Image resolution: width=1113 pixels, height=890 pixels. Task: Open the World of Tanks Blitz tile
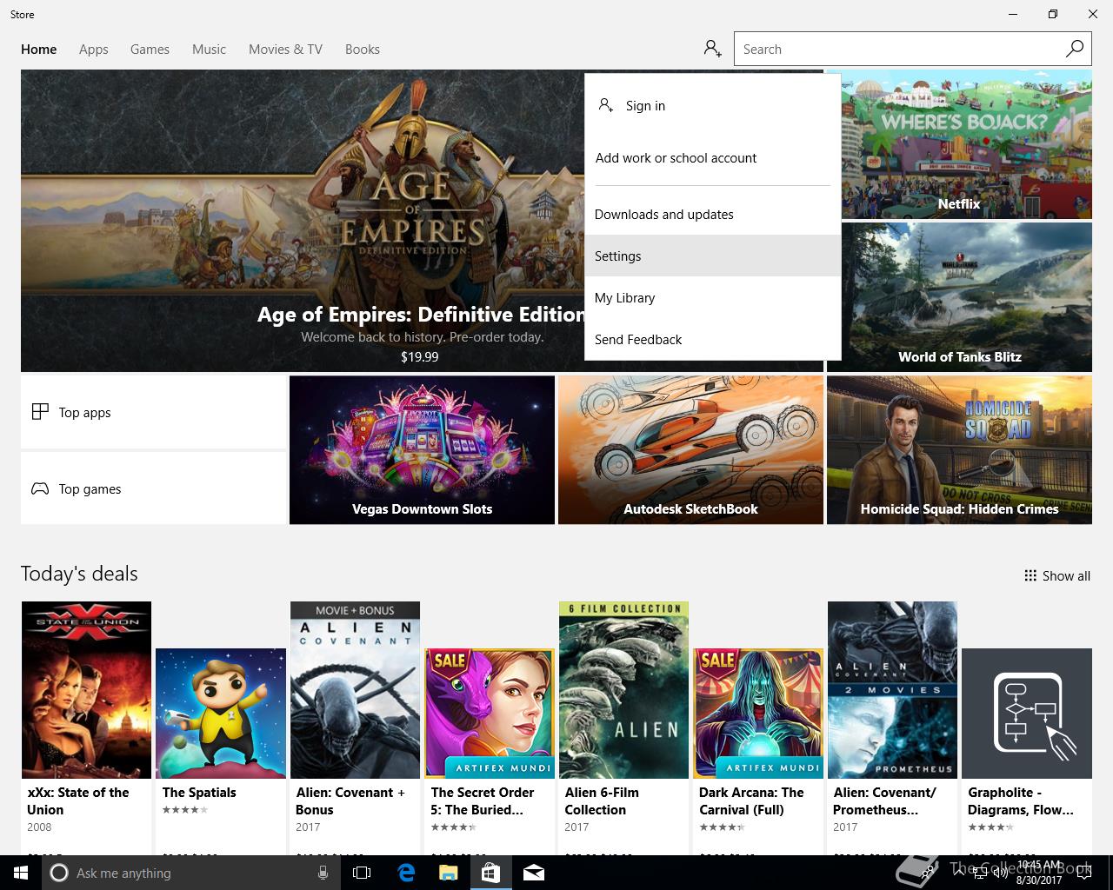point(959,297)
